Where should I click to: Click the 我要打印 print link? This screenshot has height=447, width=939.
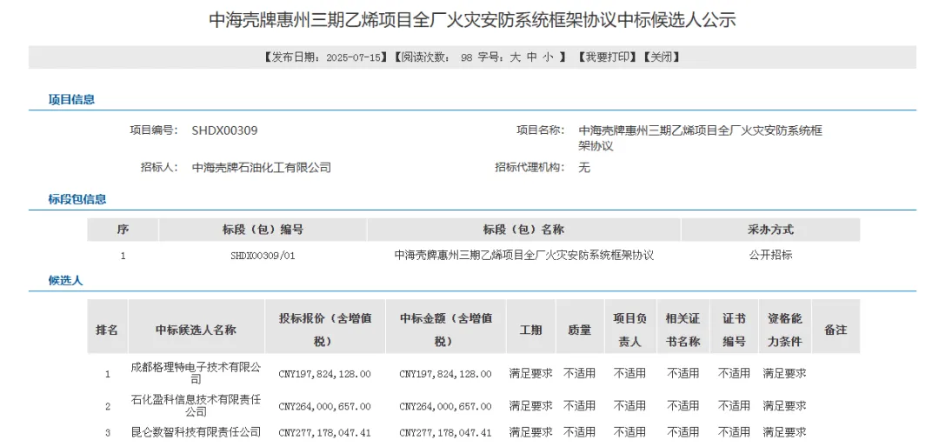tap(607, 57)
